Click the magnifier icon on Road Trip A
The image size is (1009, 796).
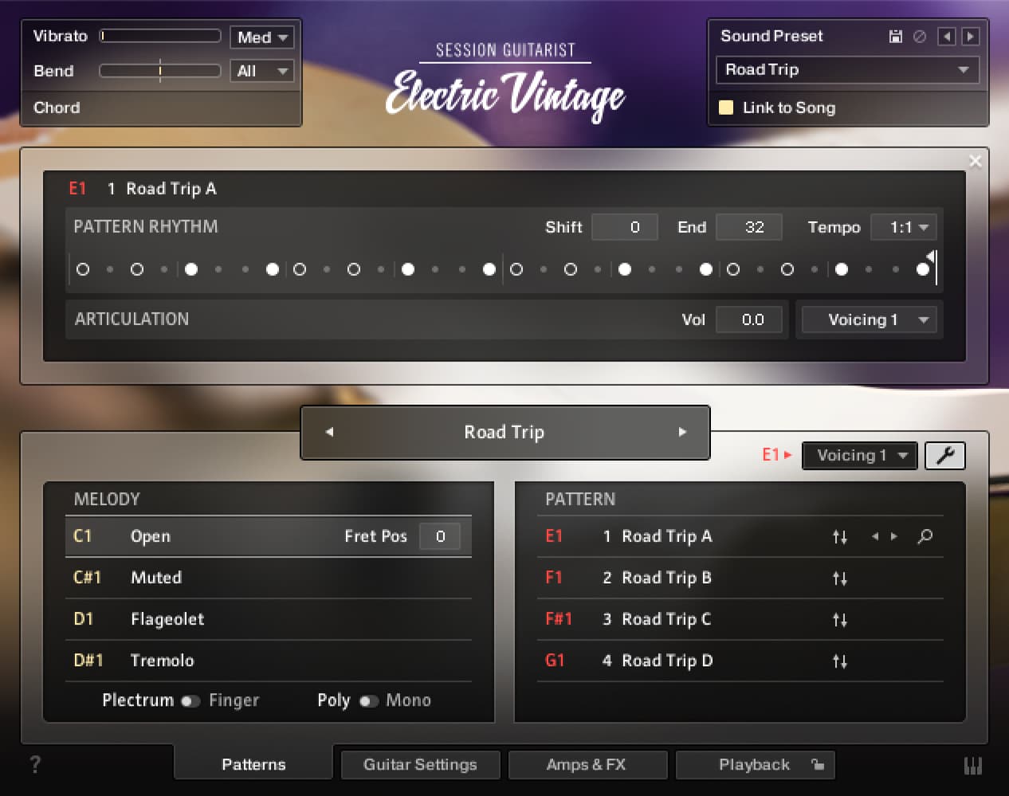tap(925, 536)
